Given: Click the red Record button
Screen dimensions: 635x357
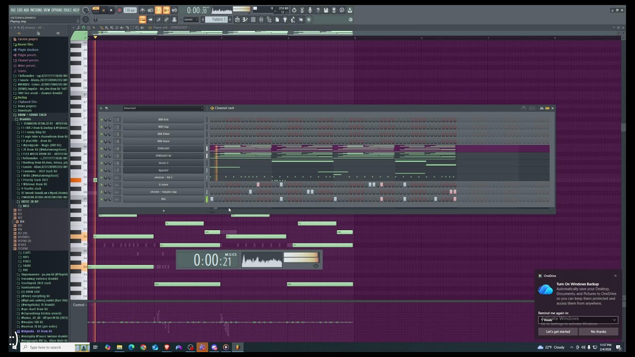Looking at the screenshot, I should point(119,10).
